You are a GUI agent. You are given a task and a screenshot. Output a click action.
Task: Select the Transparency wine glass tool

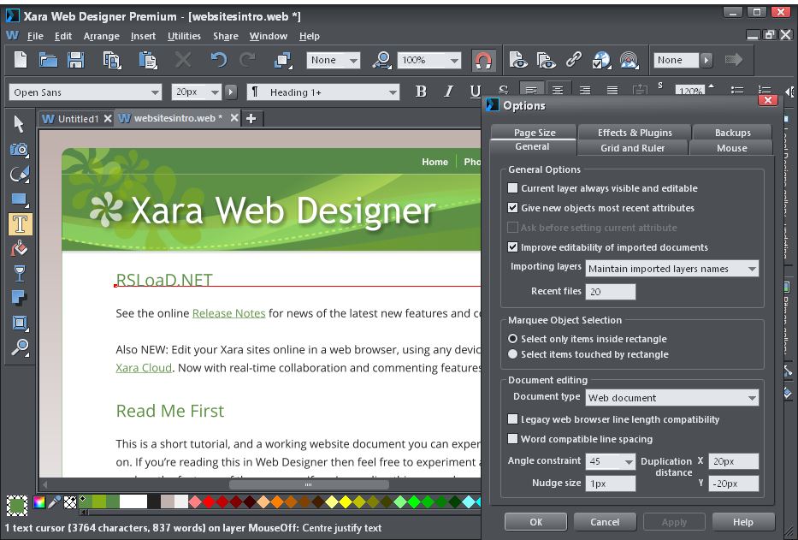tap(20, 274)
